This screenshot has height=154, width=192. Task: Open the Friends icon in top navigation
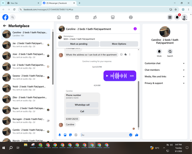95,17
